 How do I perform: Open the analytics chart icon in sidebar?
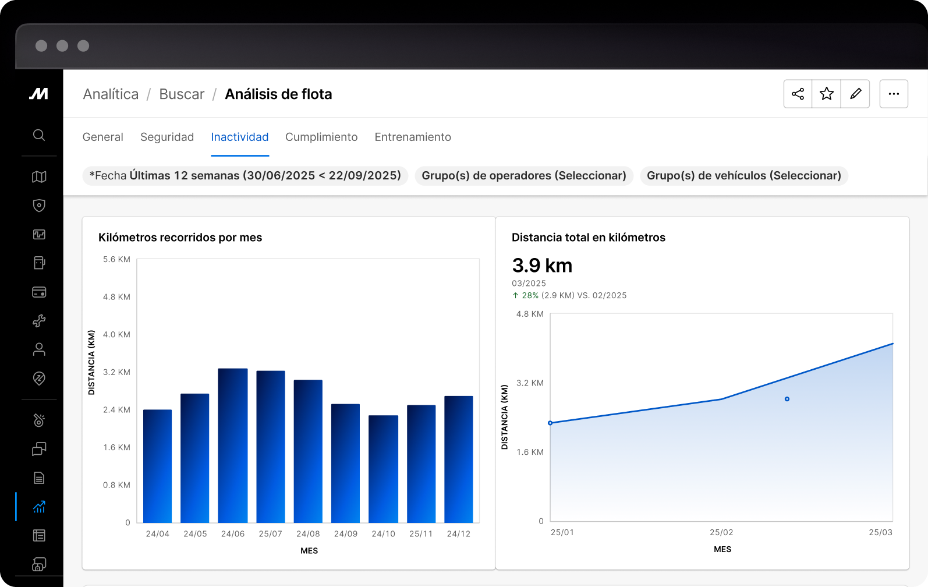point(39,507)
